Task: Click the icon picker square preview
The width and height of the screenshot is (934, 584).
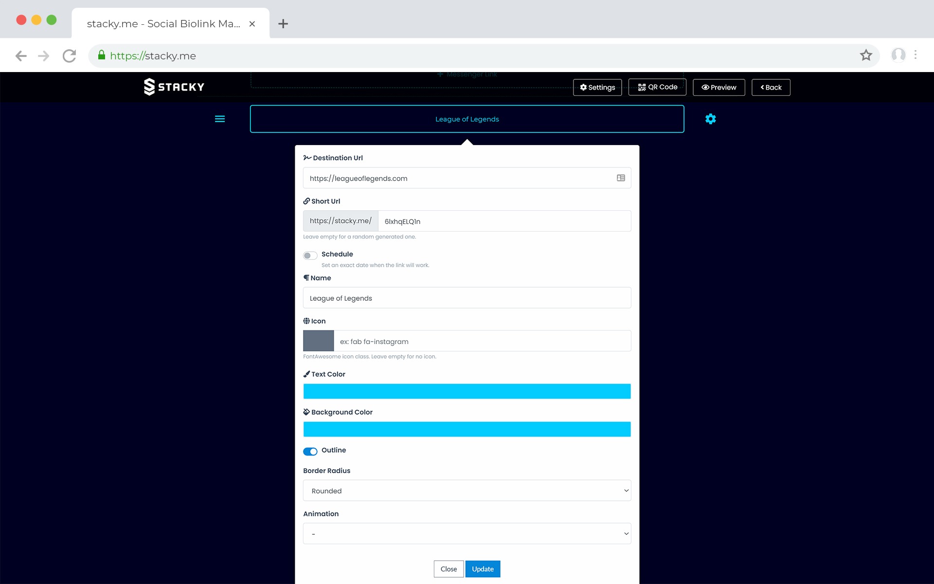Action: 318,341
